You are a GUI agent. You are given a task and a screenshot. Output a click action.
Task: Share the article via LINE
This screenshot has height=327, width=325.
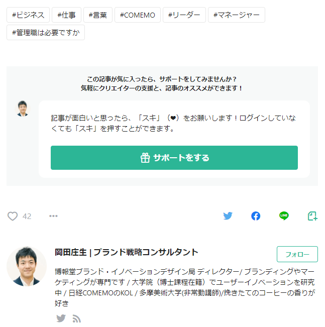284,216
